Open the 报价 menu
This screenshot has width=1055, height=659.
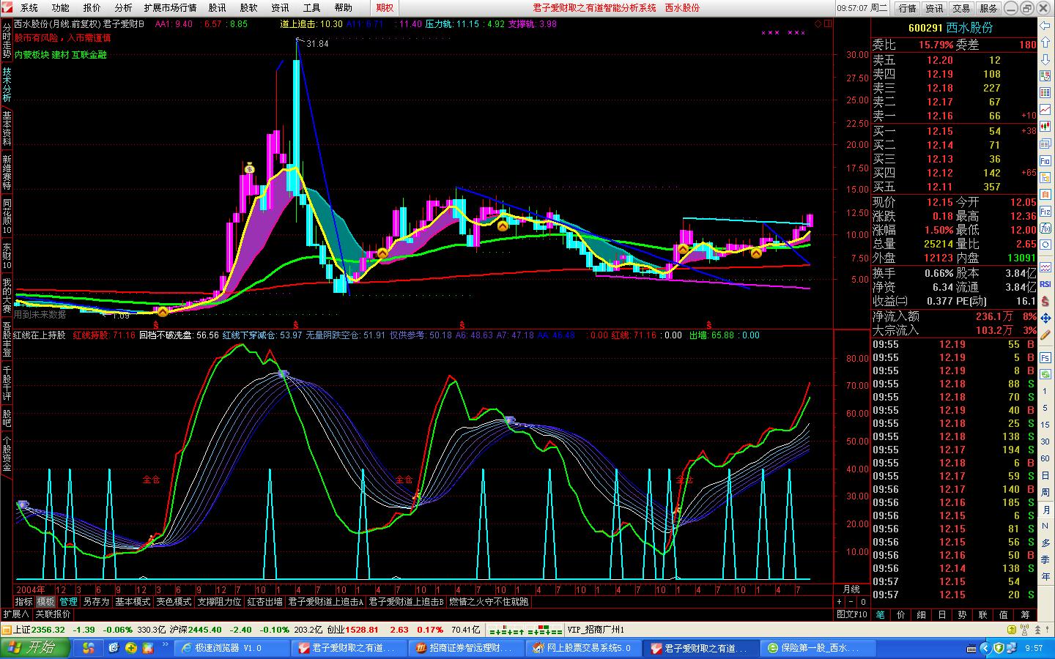92,7
